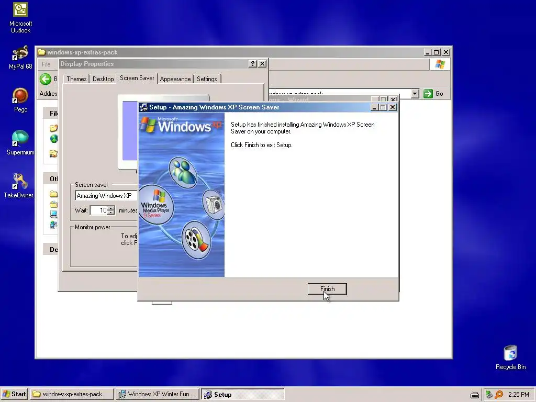The image size is (536, 402).
Task: Select the Screen Saver tab
Action: tap(137, 78)
